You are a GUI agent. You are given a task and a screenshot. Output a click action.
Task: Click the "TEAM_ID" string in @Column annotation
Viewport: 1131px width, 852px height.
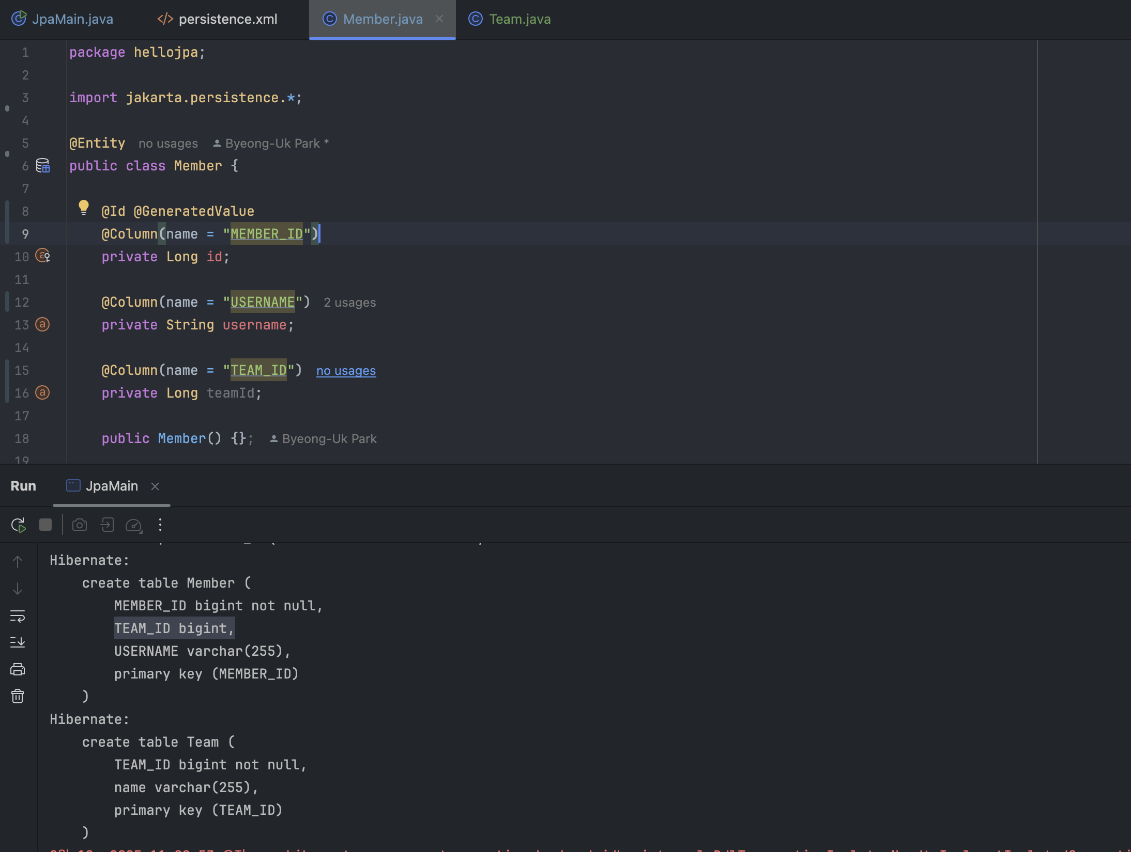(258, 370)
